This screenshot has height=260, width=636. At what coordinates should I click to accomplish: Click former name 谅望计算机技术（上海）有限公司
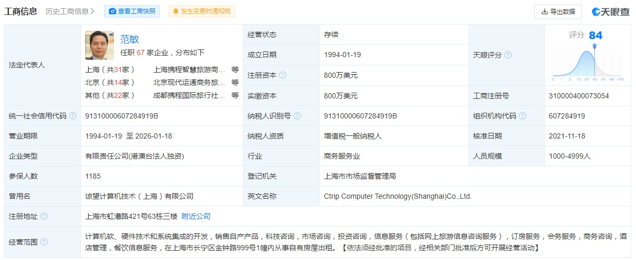click(139, 196)
